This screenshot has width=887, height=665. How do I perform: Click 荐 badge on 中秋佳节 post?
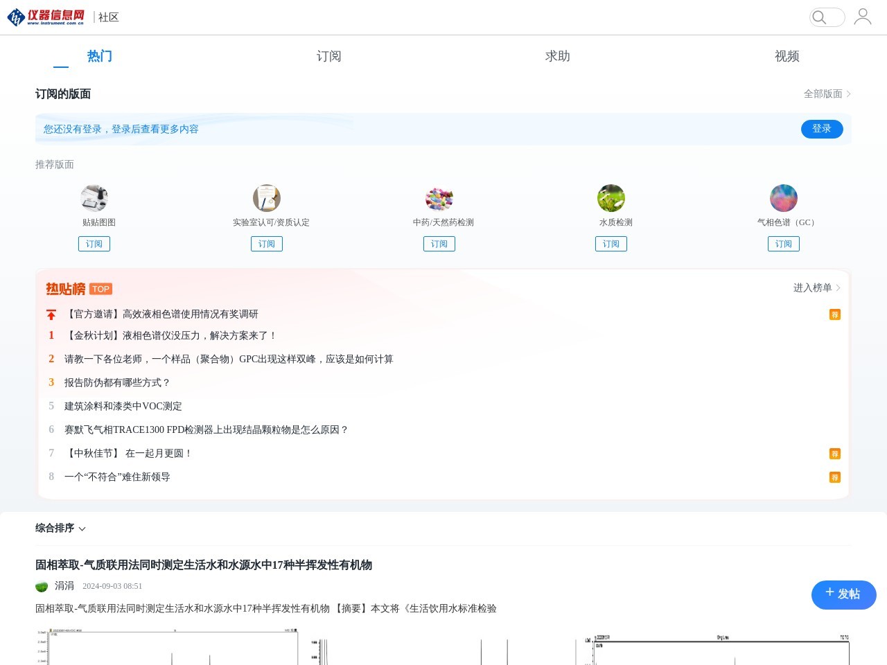pos(835,454)
